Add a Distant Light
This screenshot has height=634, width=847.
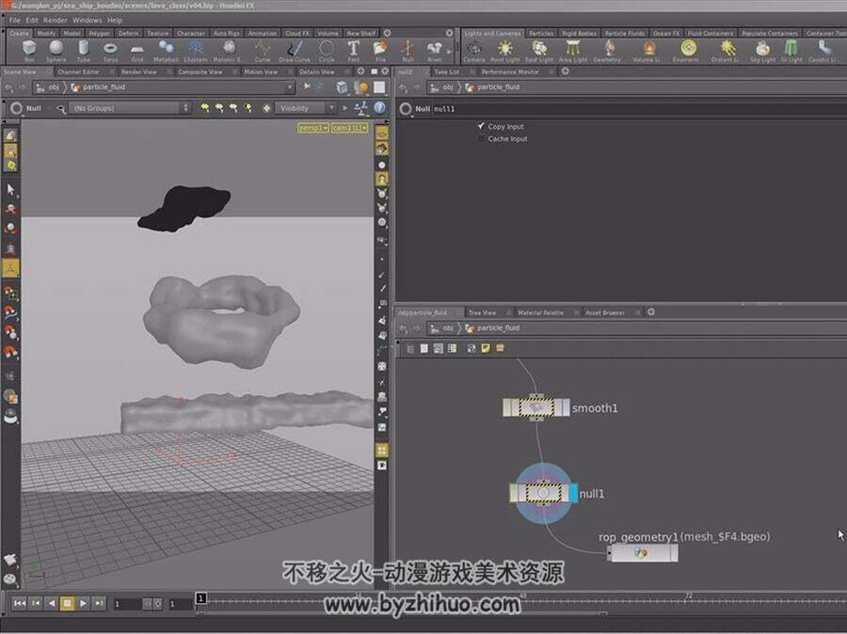[x=726, y=52]
